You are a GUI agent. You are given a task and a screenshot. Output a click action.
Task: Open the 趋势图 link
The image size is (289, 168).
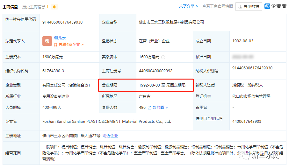tap(160, 108)
